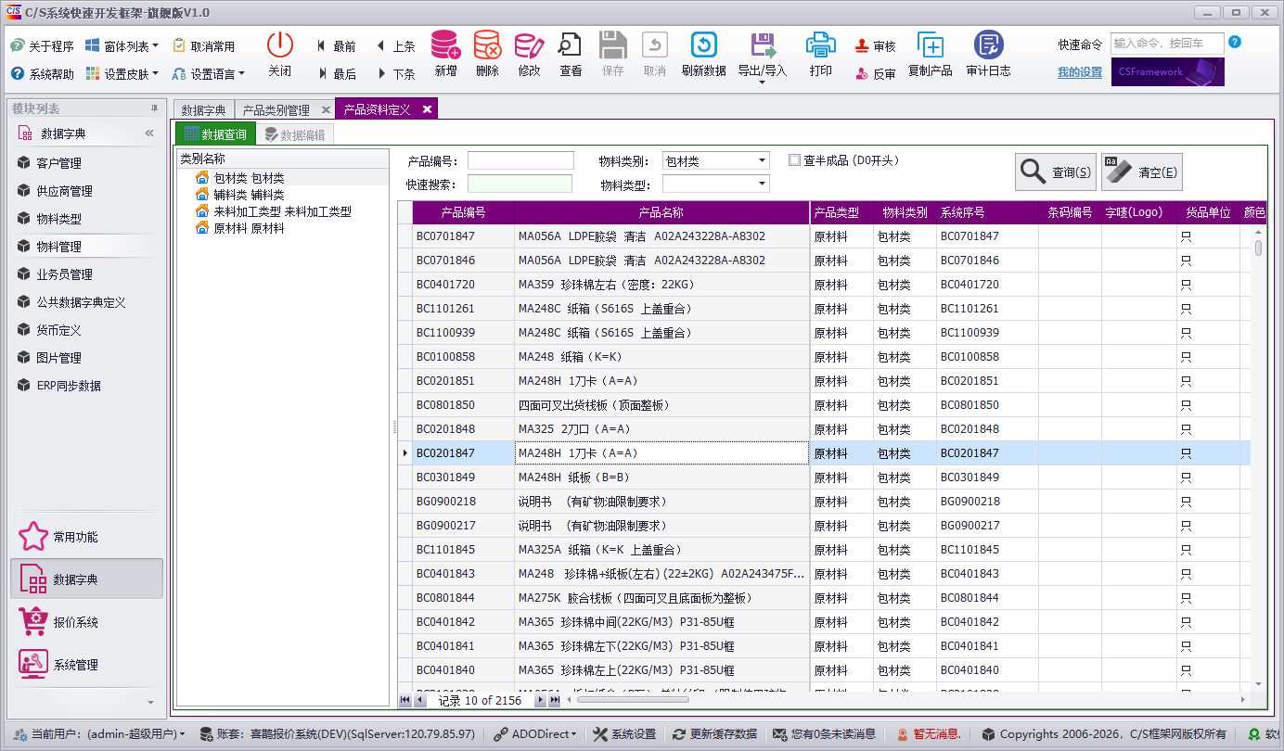Screen dimensions: 1284x751
Task: Click 系统设置 in status bar
Action: (x=624, y=733)
